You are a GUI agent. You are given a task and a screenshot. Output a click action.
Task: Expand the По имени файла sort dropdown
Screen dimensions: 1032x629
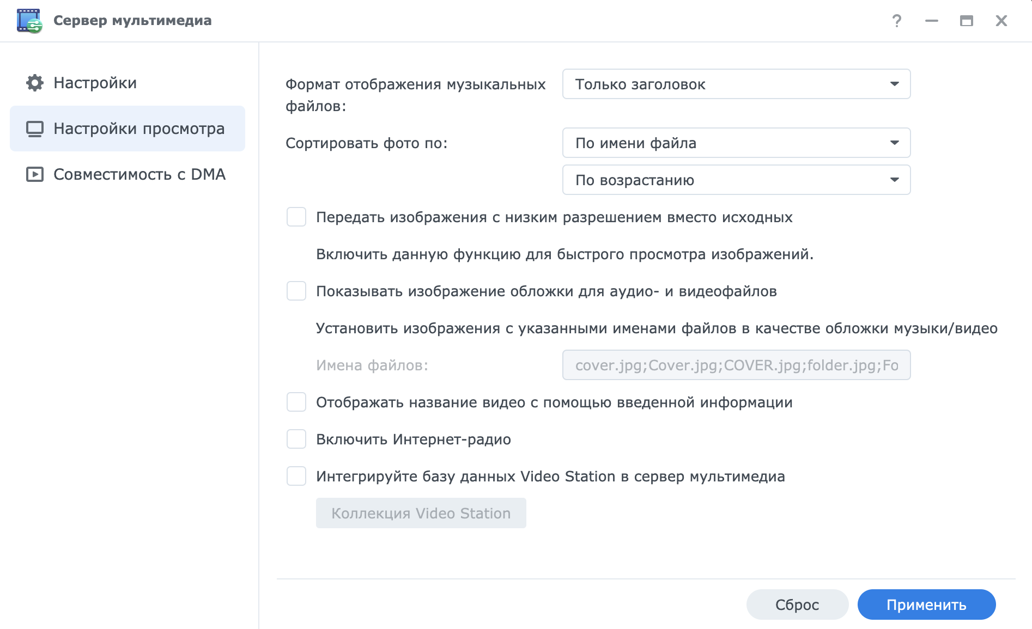[x=736, y=143]
